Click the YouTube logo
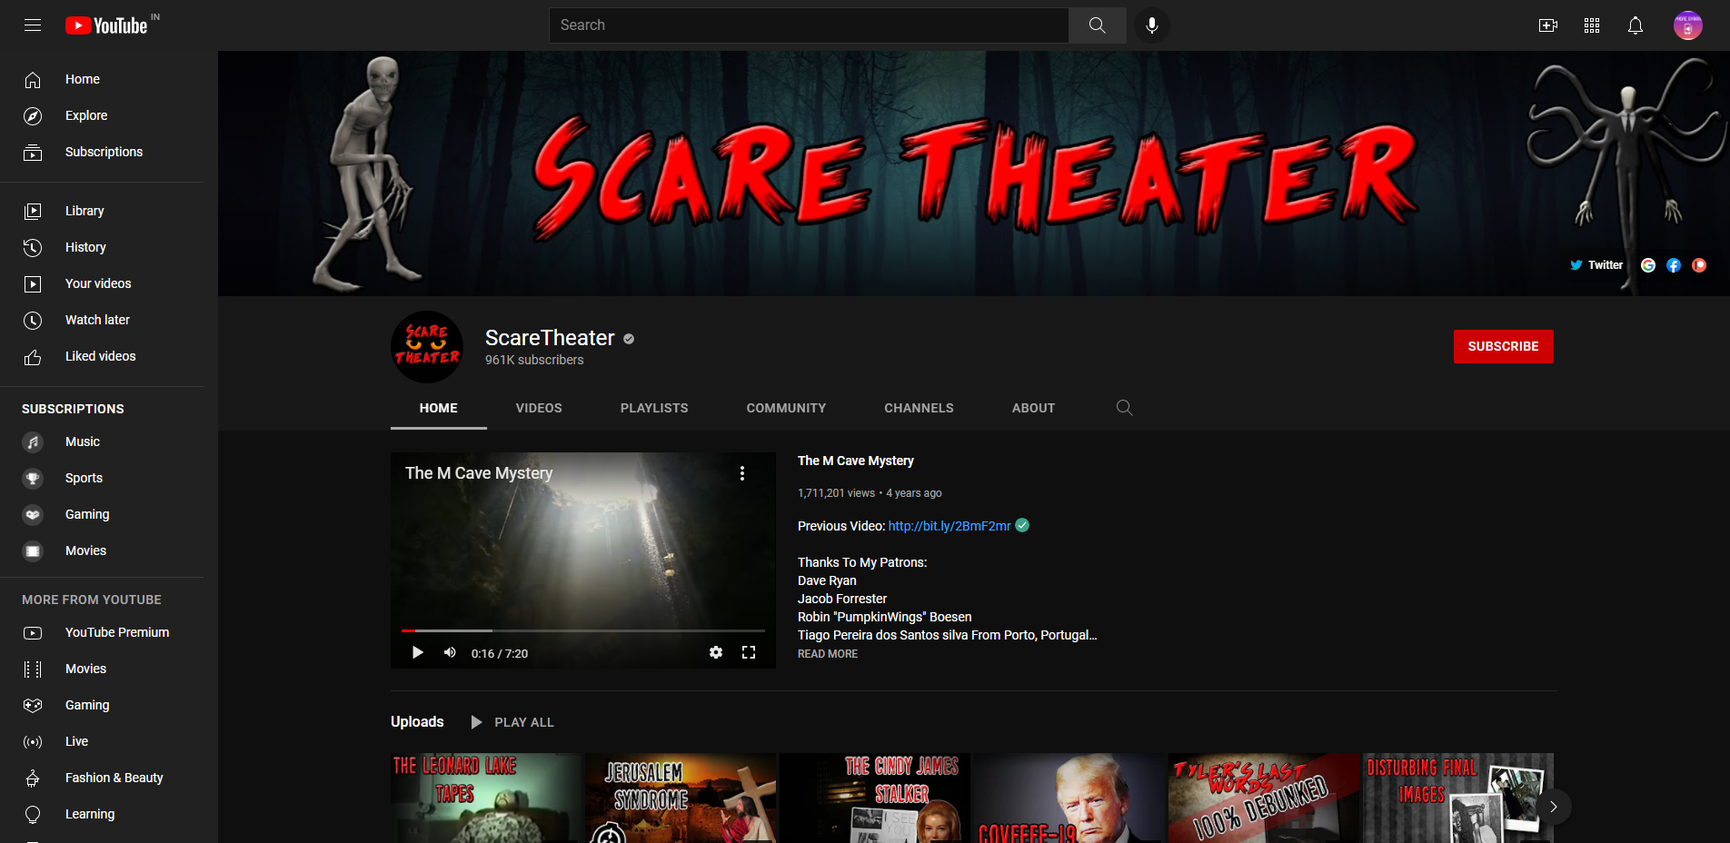 click(107, 25)
